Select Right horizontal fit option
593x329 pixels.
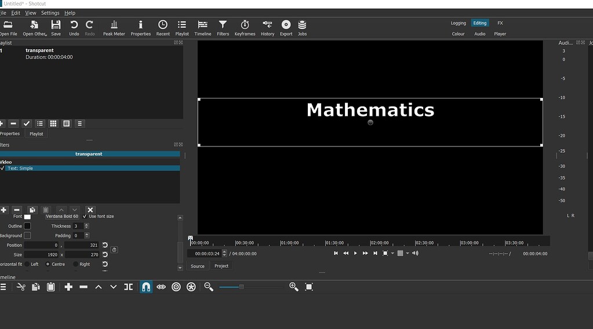point(76,264)
